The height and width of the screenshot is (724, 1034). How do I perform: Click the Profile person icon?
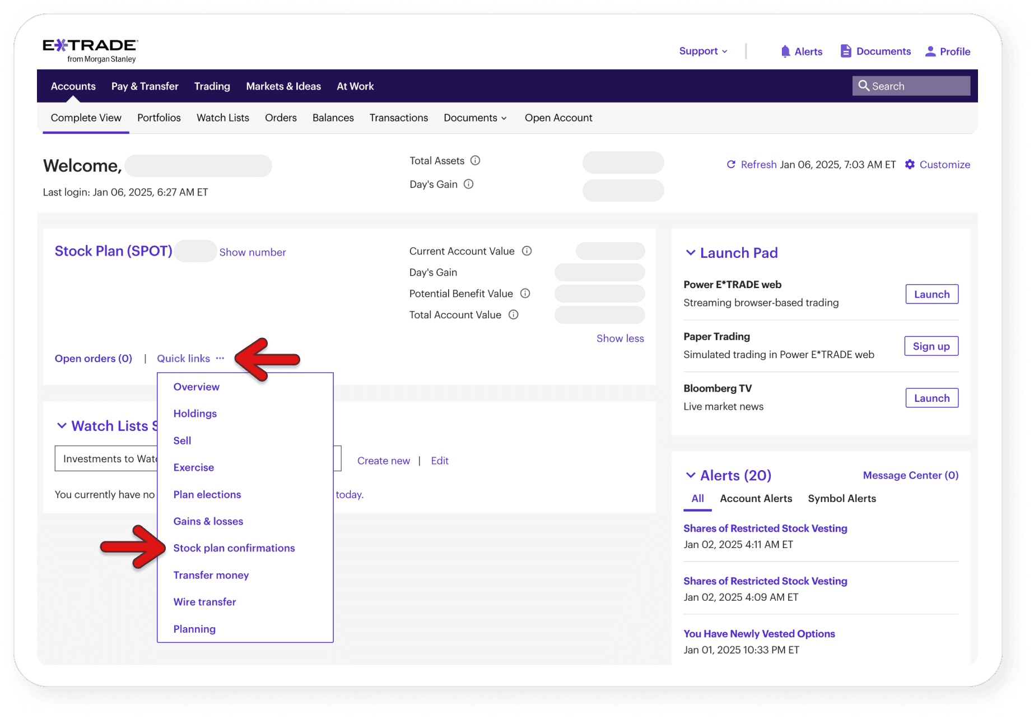click(930, 52)
